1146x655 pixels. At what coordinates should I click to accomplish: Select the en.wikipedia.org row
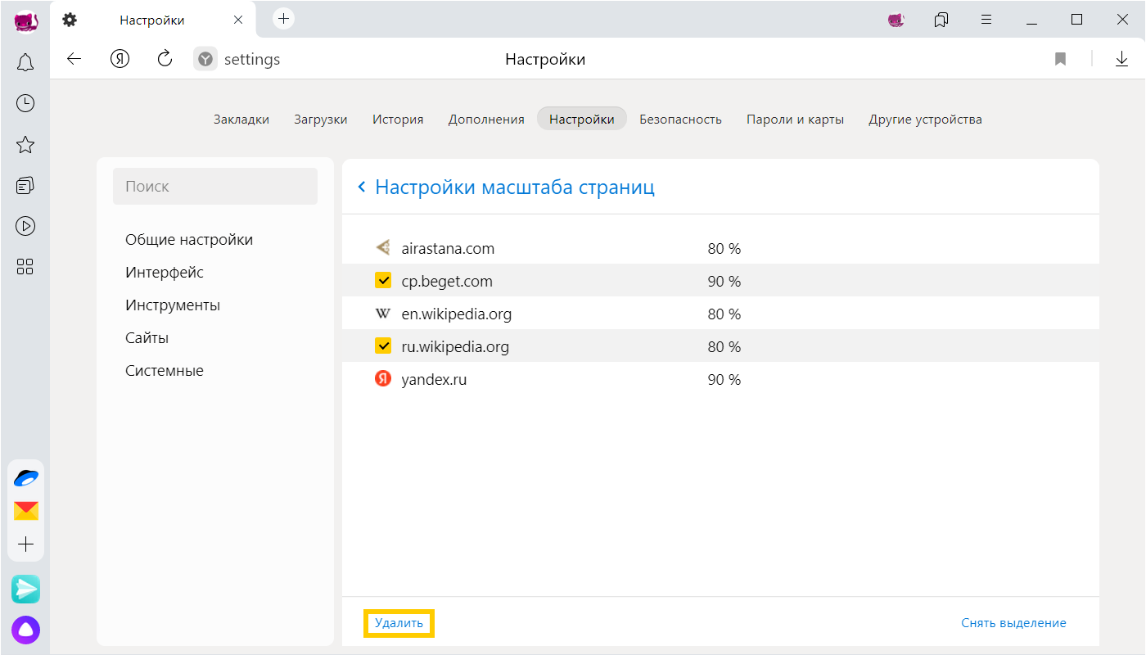click(720, 314)
